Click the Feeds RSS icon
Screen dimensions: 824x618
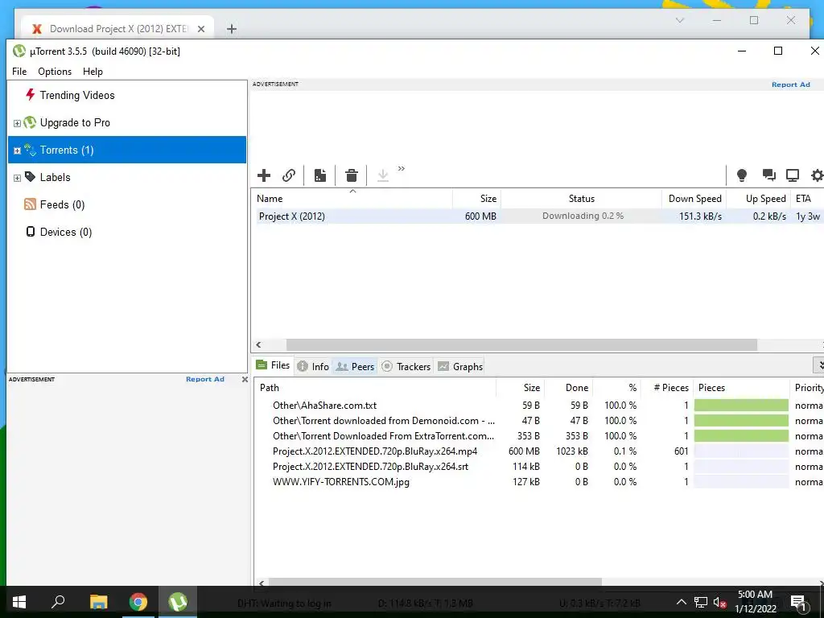tap(30, 204)
